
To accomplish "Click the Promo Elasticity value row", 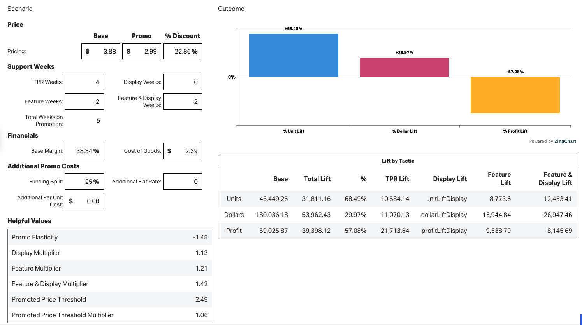I will (109, 237).
